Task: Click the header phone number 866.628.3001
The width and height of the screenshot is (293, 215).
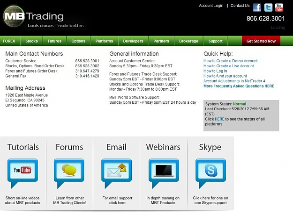Action: (x=265, y=18)
